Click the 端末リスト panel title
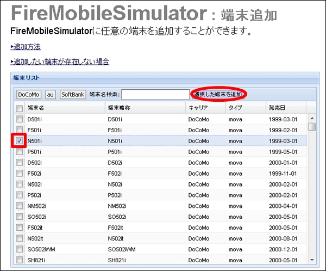Viewport: 326px width, 271px height. click(26, 78)
